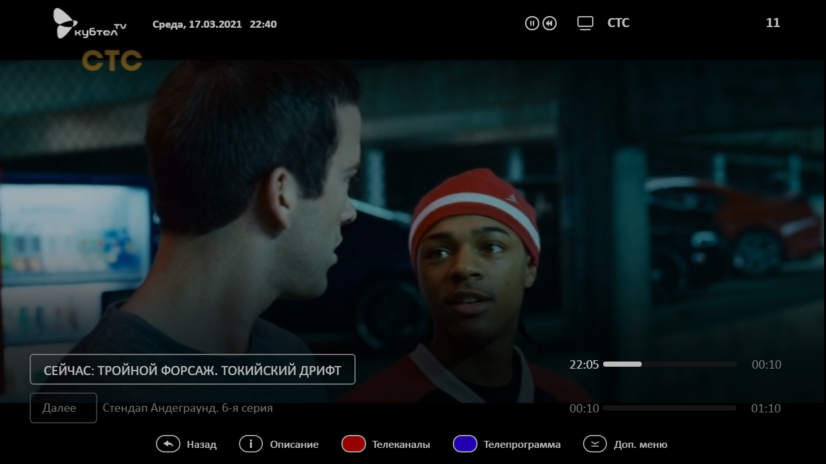Screen dimensions: 826x464
Task: Select the СТС channel name in header
Action: (618, 23)
